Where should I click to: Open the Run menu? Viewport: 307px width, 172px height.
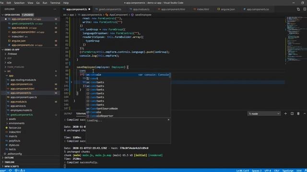tap(45, 3)
